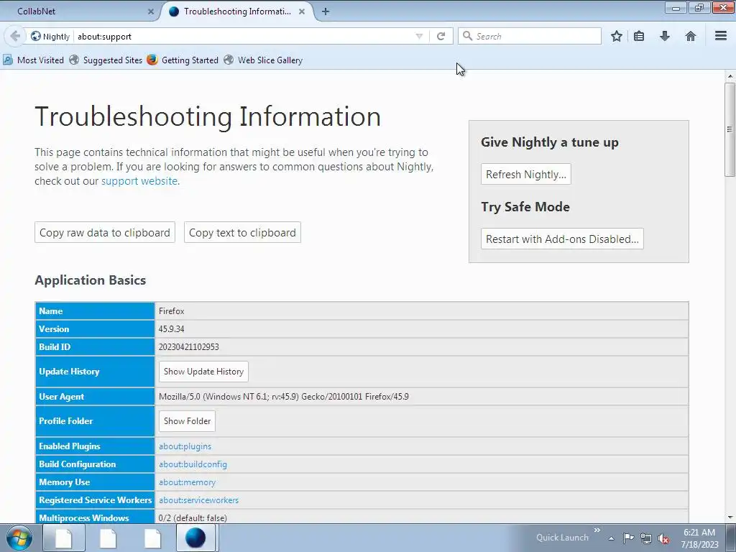This screenshot has width=736, height=552.
Task: Open the Downloads arrow icon
Action: coord(665,36)
